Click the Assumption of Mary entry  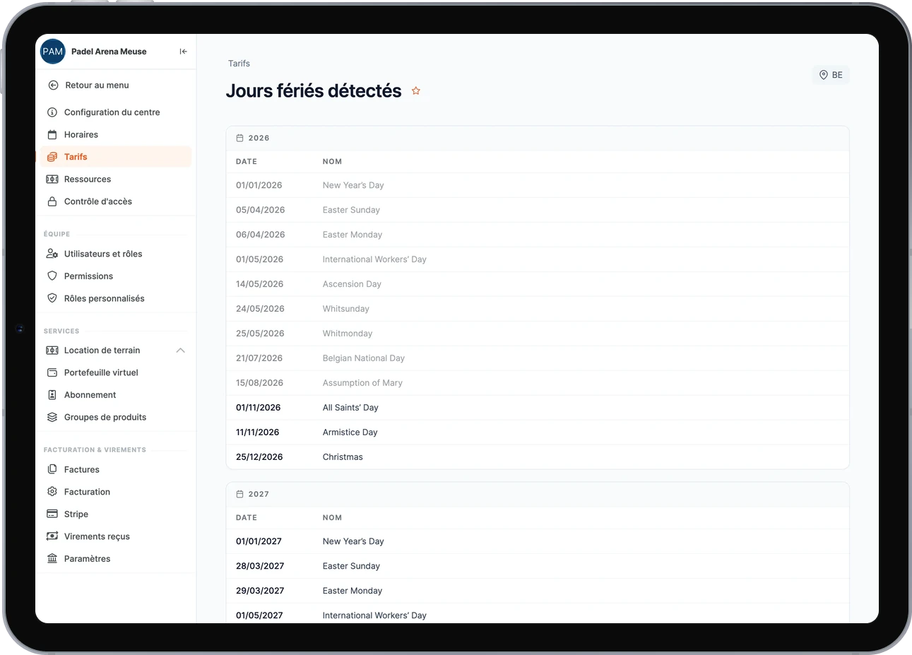(x=362, y=383)
